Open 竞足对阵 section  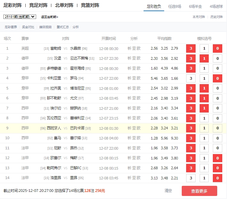click(38, 5)
